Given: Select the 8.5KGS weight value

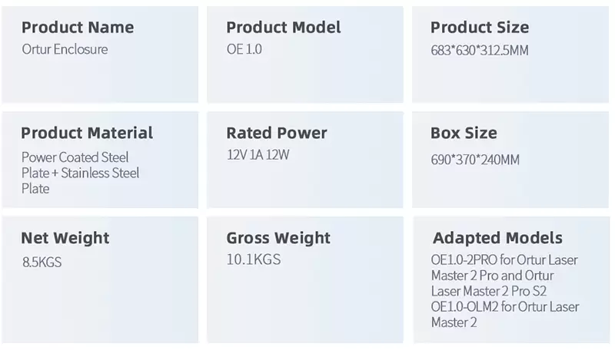Looking at the screenshot, I should 42,262.
